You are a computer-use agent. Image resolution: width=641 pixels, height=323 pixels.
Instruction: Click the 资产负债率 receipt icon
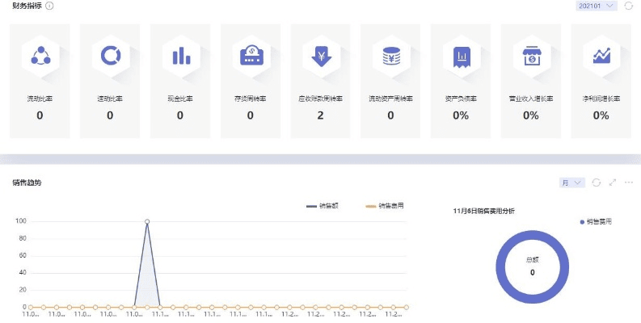tap(461, 56)
